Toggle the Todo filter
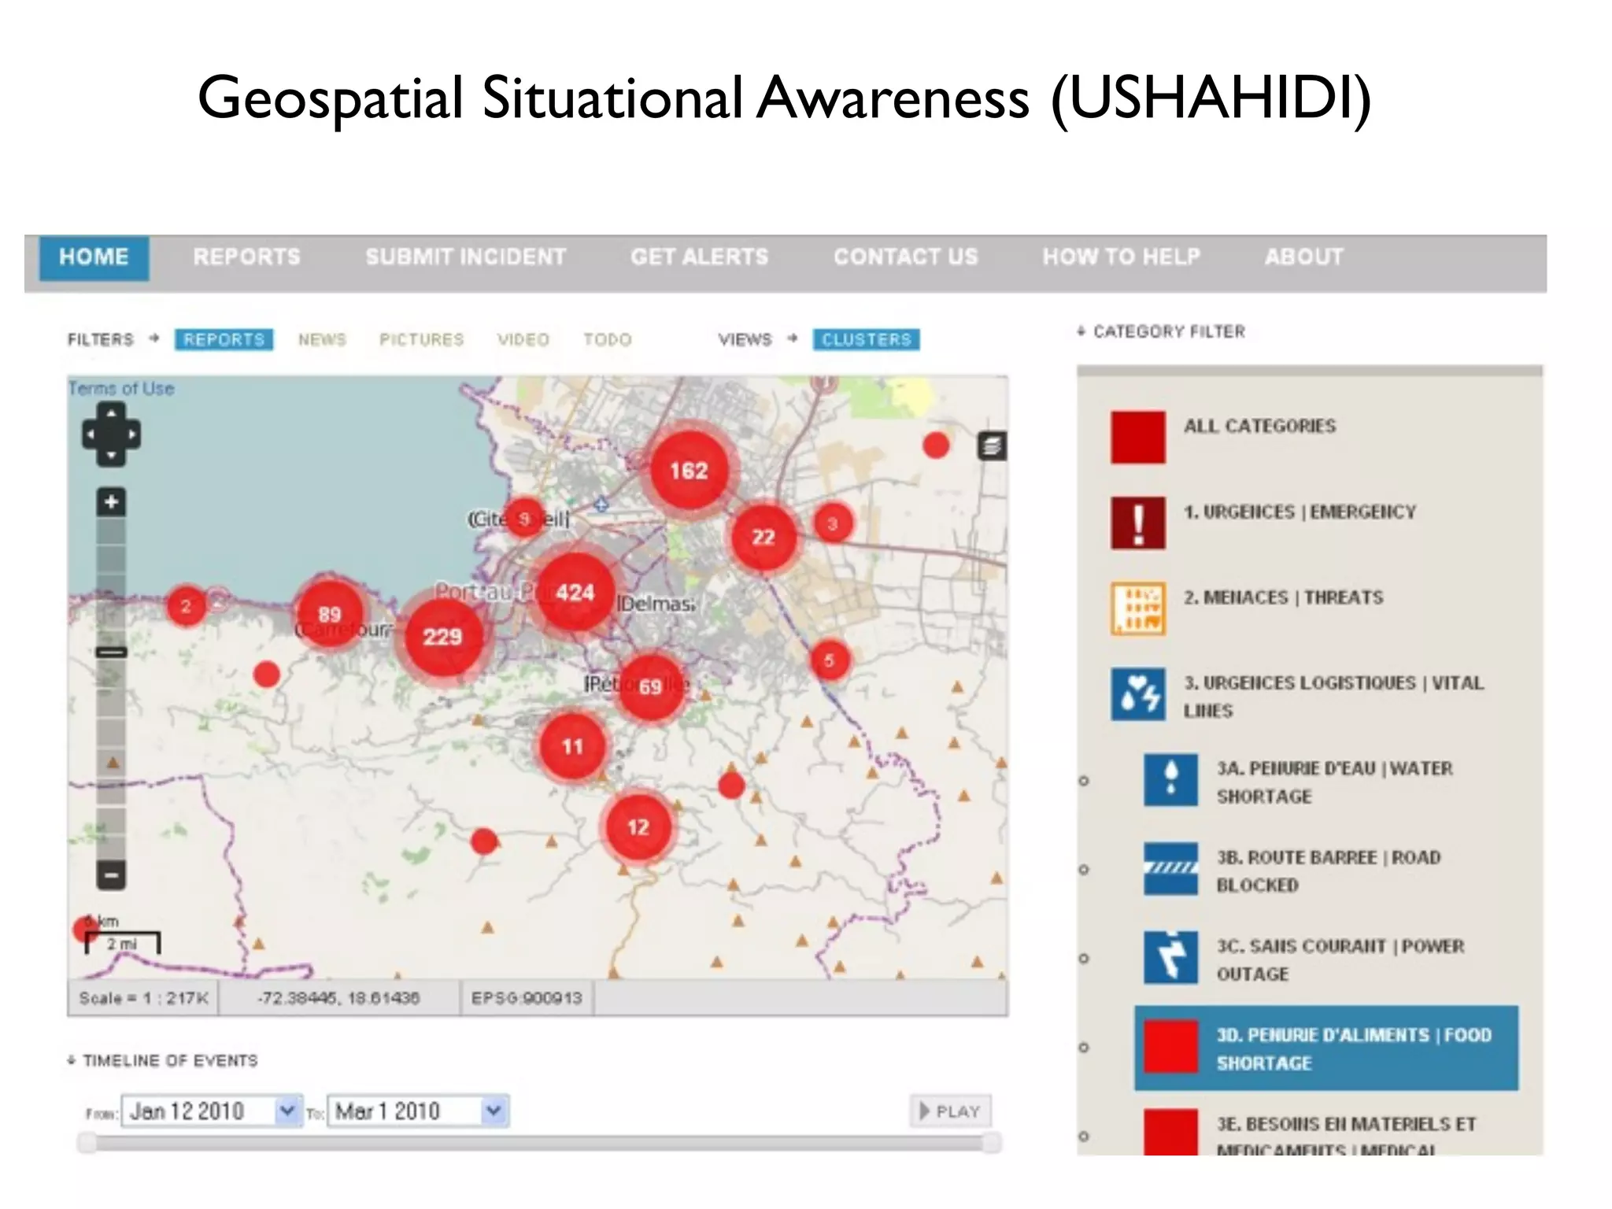Image resolution: width=1612 pixels, height=1209 pixels. coord(607,339)
